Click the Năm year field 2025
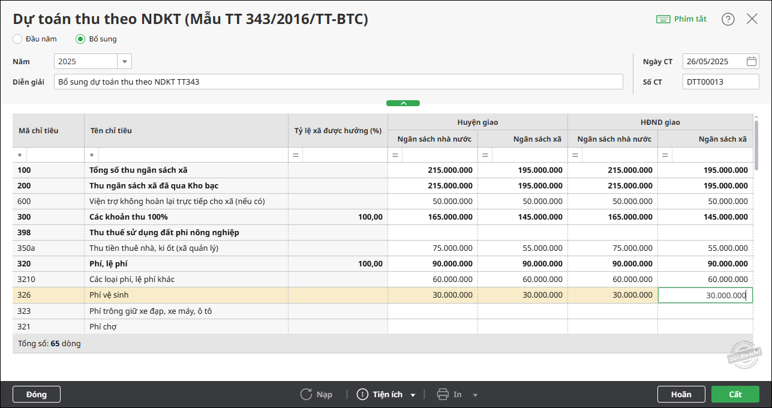The width and height of the screenshot is (772, 408). (x=86, y=61)
